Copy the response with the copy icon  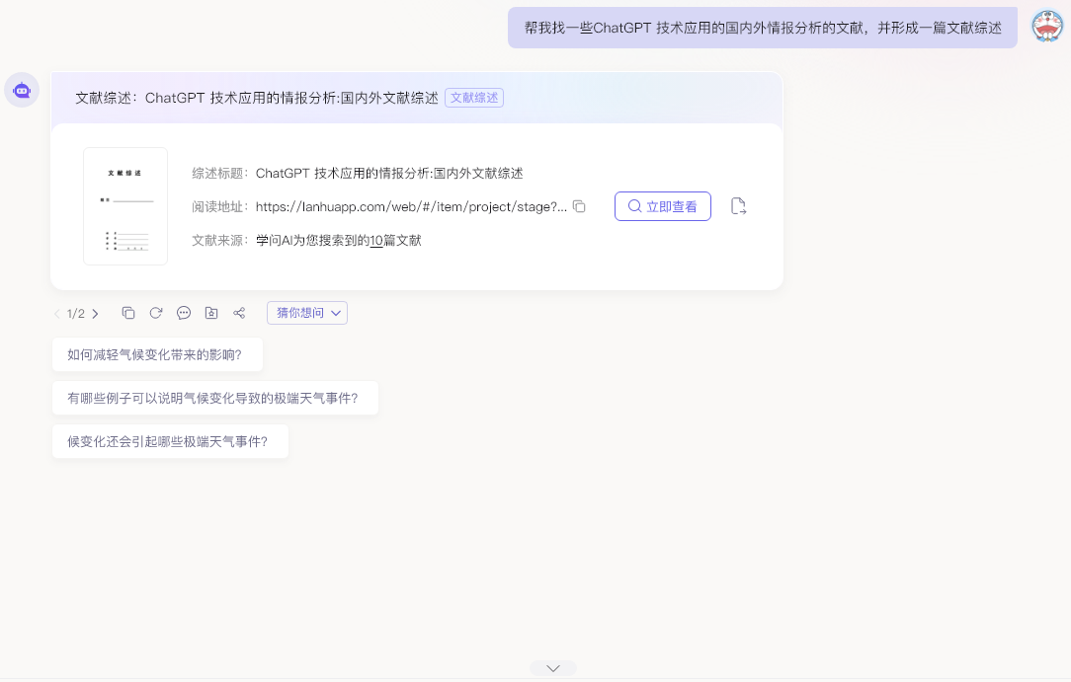click(128, 313)
